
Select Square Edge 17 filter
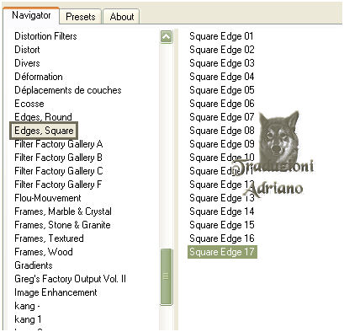222,252
